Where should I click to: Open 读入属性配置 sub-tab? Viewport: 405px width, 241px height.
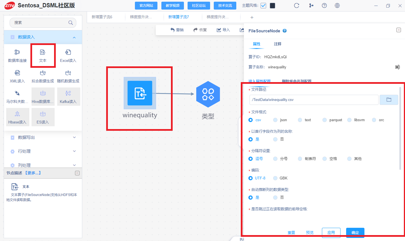tap(259, 81)
